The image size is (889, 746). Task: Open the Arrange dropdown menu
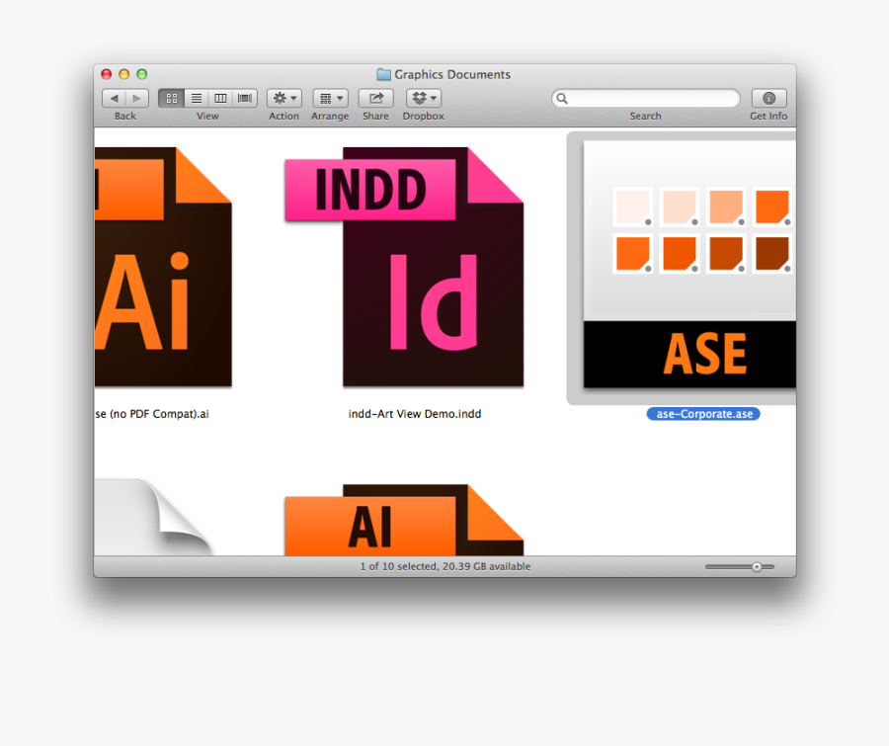tap(330, 97)
